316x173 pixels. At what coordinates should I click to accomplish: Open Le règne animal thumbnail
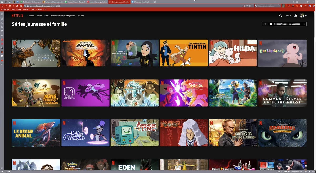[x=36, y=133]
